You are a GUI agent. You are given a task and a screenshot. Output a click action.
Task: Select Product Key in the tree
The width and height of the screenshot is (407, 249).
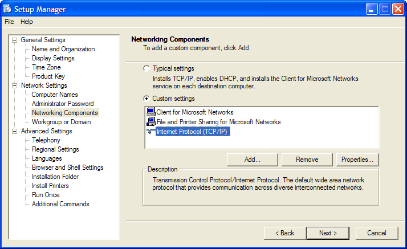pos(48,76)
